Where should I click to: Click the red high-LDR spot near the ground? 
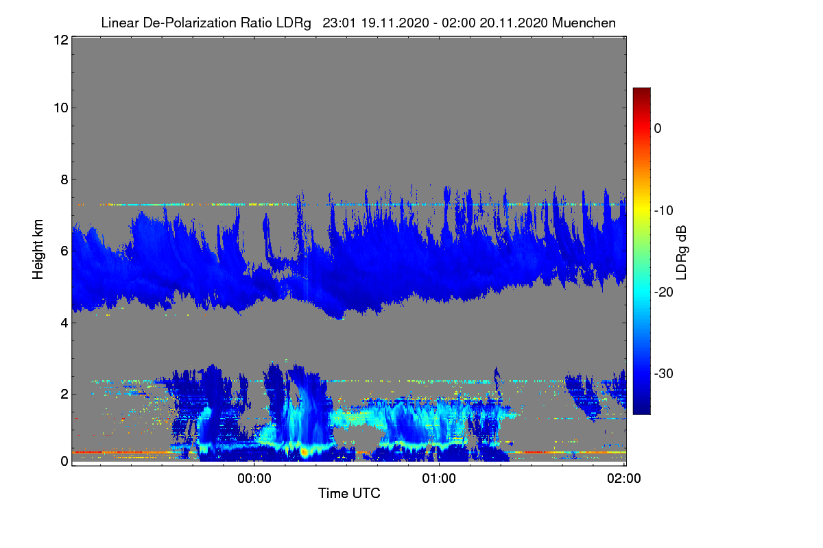coord(304,452)
